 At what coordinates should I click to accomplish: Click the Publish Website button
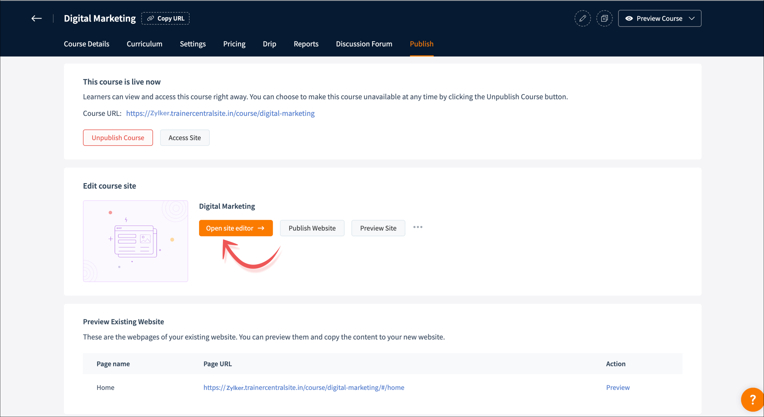(312, 228)
